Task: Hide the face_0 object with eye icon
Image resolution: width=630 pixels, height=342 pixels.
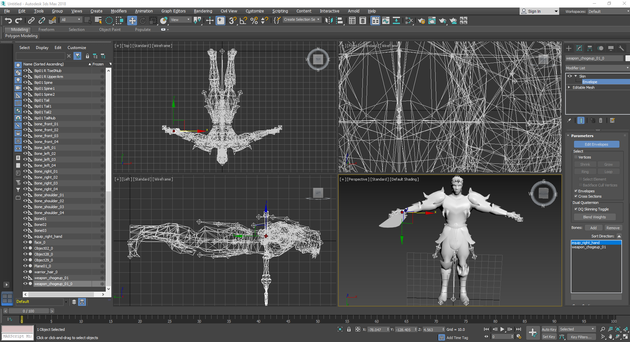Action: (x=25, y=242)
